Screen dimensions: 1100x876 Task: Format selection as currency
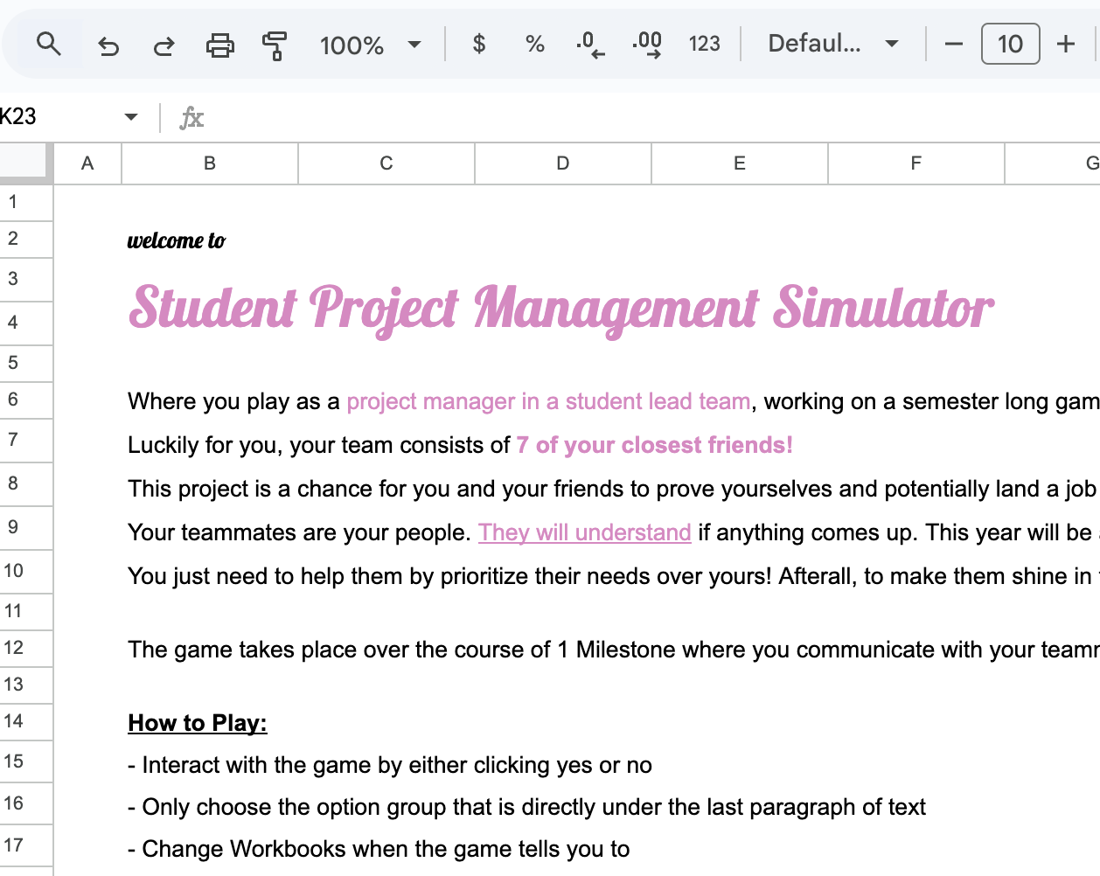(x=478, y=43)
